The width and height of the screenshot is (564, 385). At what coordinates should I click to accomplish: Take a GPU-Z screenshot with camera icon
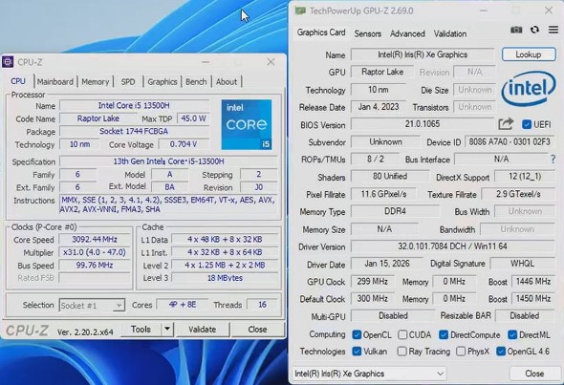click(516, 30)
